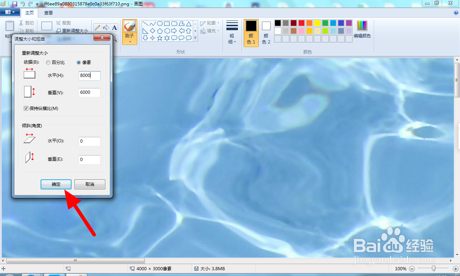Click the zoom out minus button
The image size is (460, 276).
coord(412,268)
